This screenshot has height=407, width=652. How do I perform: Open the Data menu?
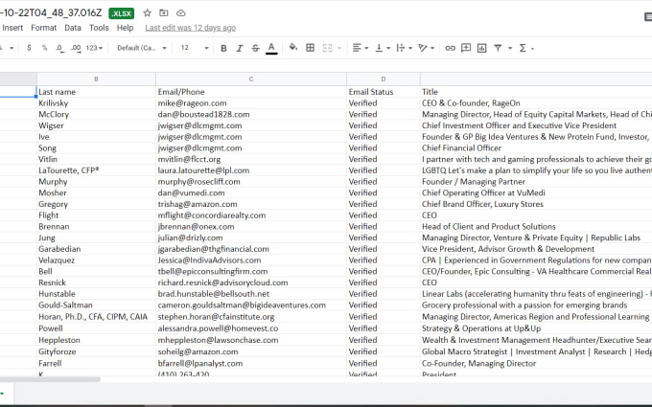tap(73, 28)
